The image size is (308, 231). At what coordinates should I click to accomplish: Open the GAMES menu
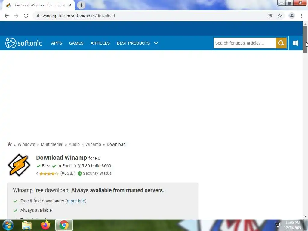point(76,43)
